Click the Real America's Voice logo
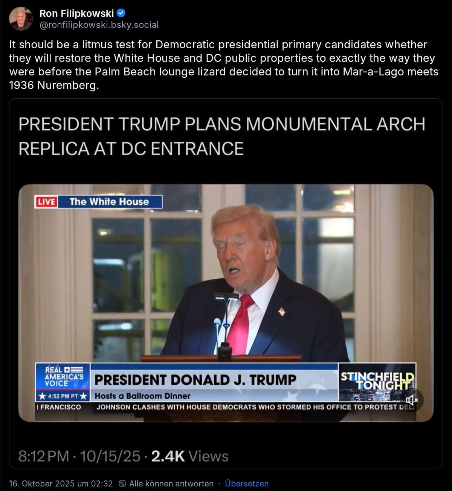Screen dimensions: 452x491 [63, 376]
